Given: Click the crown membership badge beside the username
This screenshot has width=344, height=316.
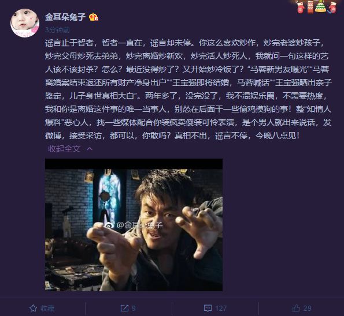Looking at the screenshot, I should (94, 17).
